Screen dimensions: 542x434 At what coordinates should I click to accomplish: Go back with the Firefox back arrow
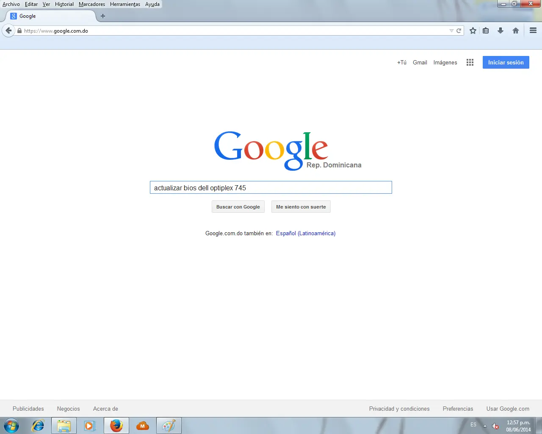pyautogui.click(x=8, y=31)
